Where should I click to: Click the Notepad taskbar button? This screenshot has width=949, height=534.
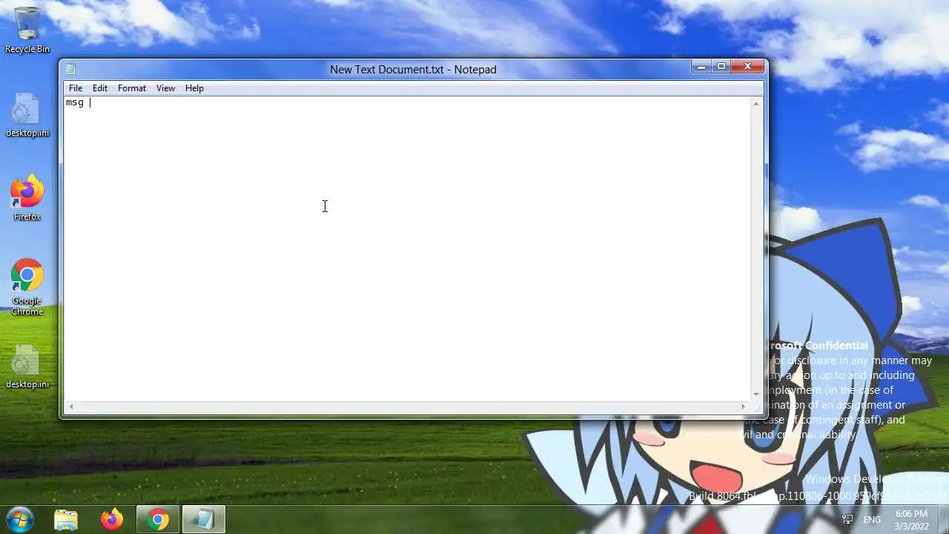point(203,519)
